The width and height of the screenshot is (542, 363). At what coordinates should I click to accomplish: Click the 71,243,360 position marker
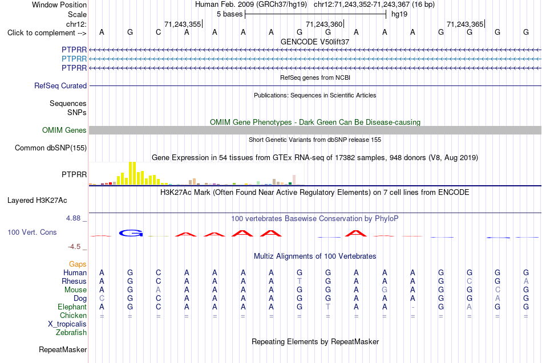[324, 24]
